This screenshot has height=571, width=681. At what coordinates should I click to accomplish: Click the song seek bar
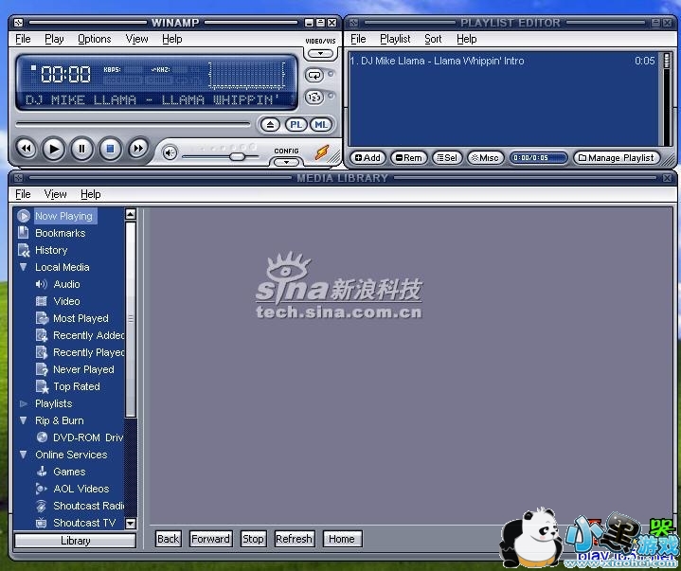[133, 125]
